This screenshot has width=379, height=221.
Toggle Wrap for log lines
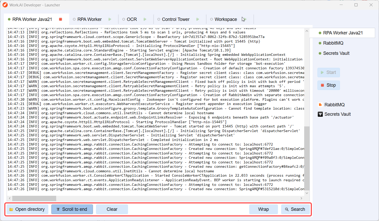pos(263,209)
